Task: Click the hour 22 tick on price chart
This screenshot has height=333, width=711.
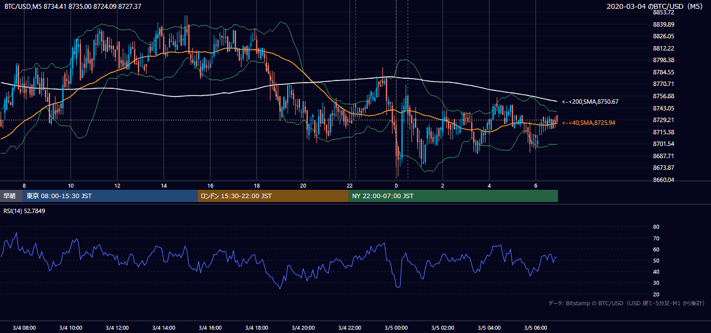Action: tap(349, 185)
